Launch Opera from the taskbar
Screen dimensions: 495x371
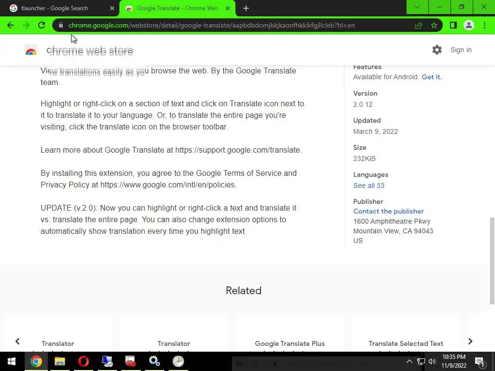83,361
